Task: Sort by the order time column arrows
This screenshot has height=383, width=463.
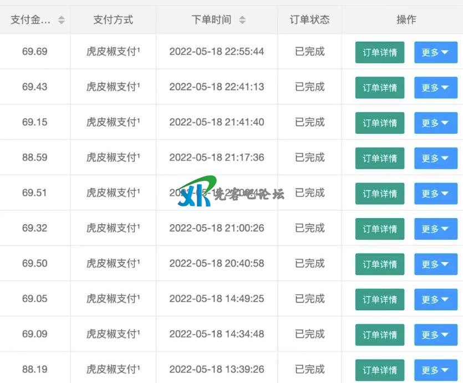Action: (x=242, y=20)
